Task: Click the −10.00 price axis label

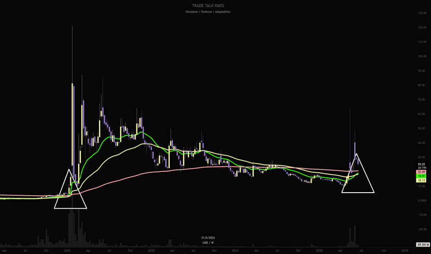Action: [x=422, y=215]
